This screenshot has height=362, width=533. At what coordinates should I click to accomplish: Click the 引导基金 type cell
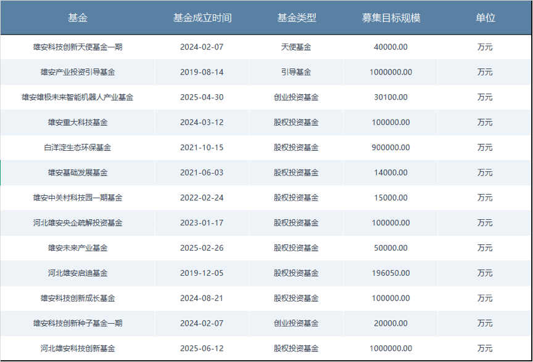tap(297, 72)
